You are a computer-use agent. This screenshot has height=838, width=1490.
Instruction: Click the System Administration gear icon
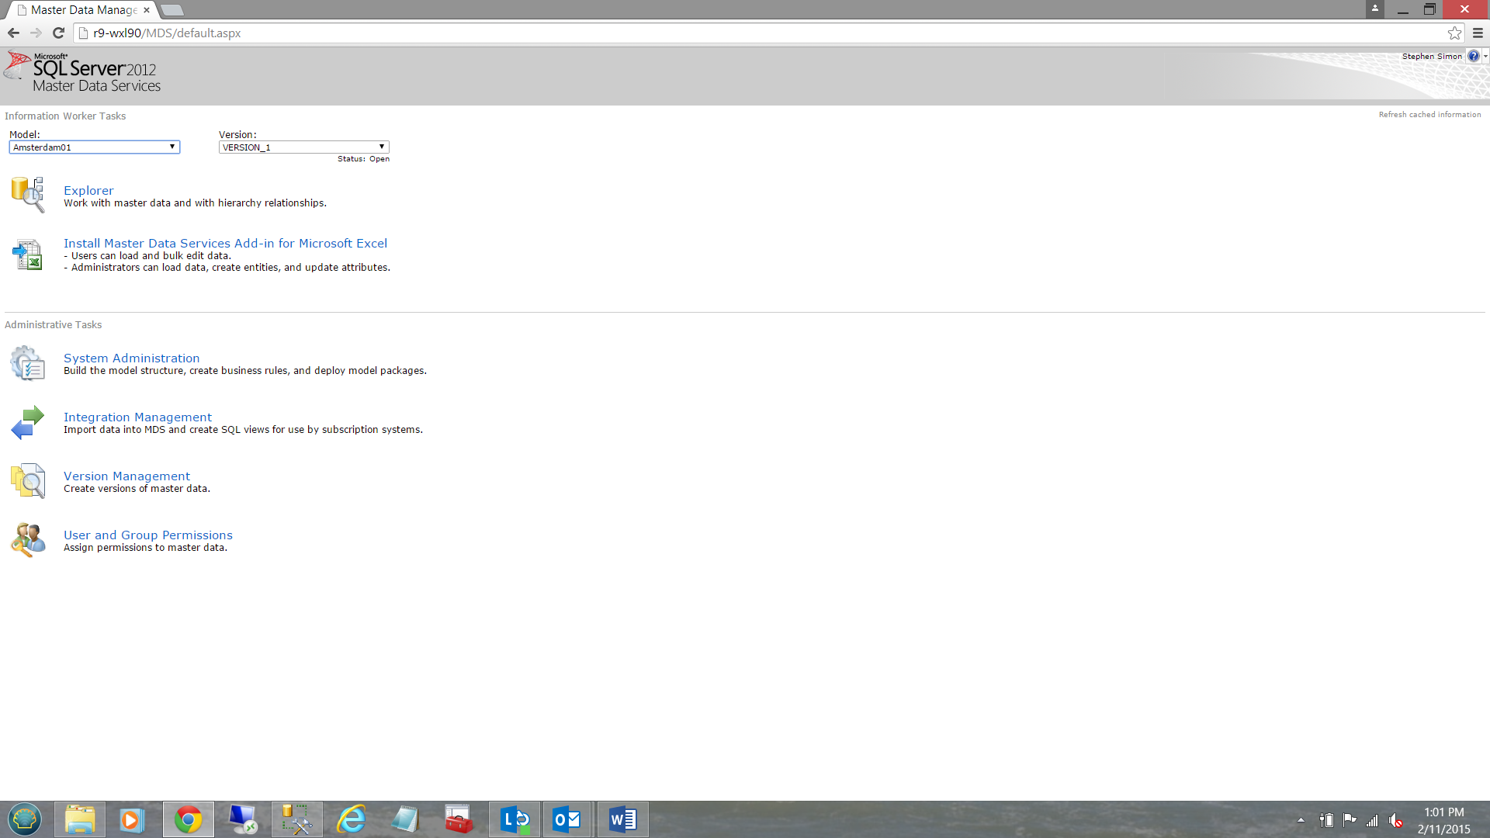pos(28,363)
